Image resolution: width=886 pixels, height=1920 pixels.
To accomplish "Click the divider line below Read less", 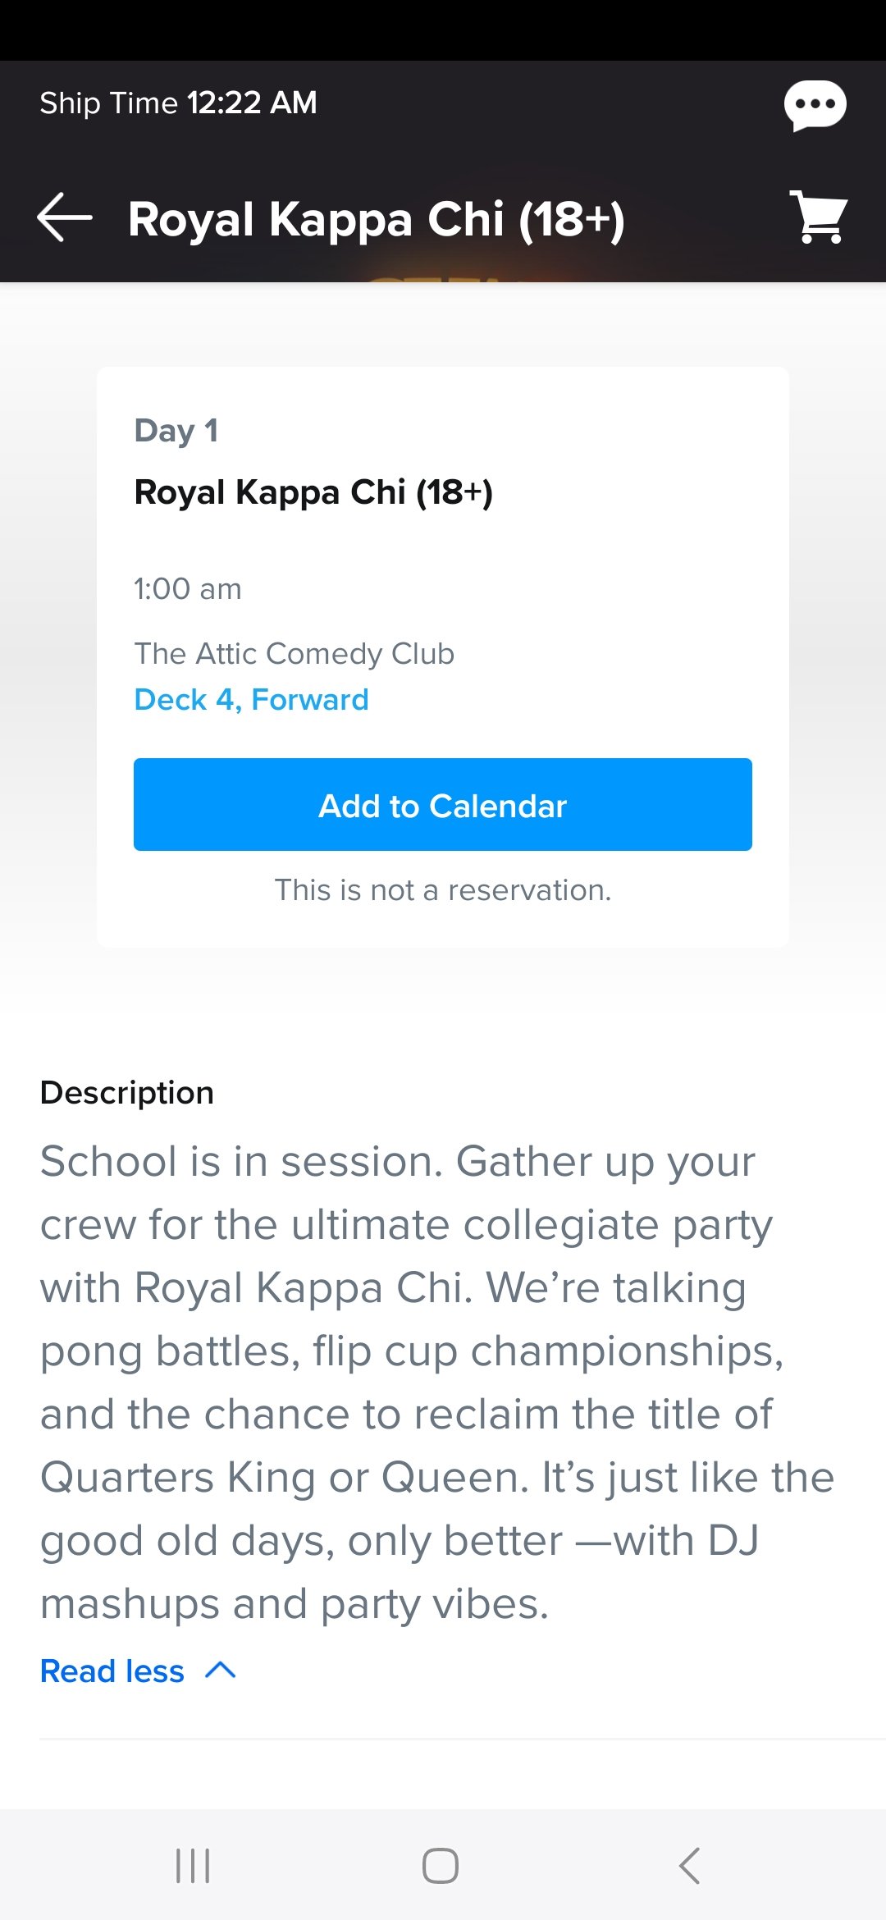I will [459, 1738].
